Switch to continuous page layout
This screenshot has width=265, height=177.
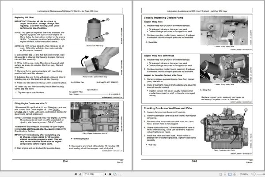(x=225, y=174)
